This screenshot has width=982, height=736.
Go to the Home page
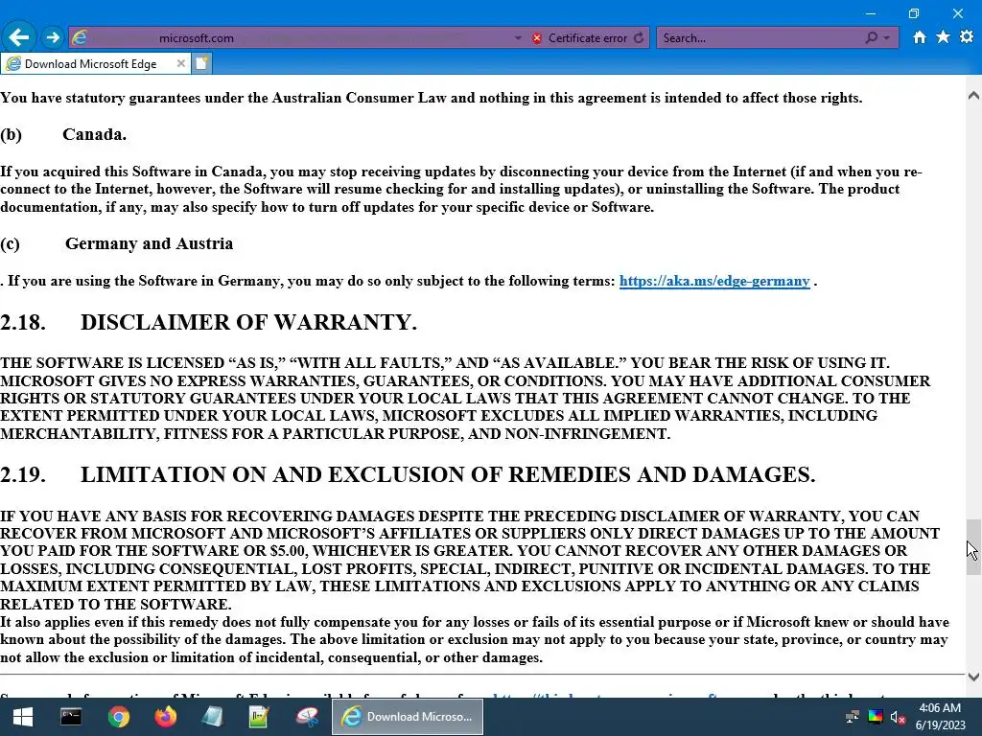pos(919,37)
